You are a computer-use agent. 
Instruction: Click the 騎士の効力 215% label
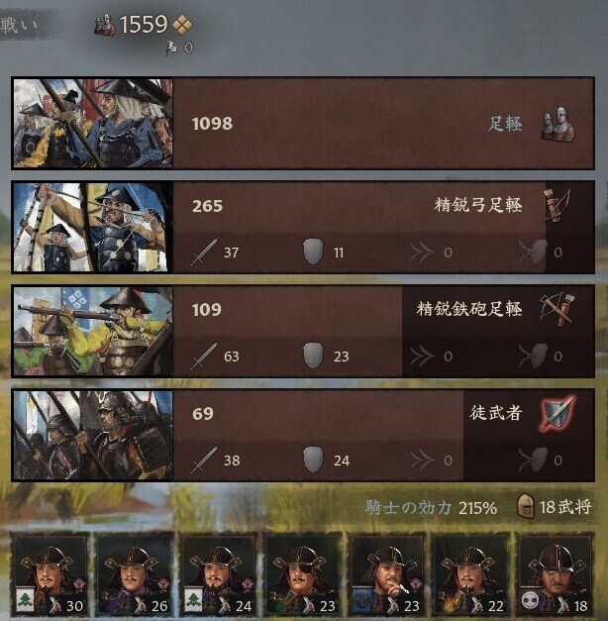(x=431, y=507)
